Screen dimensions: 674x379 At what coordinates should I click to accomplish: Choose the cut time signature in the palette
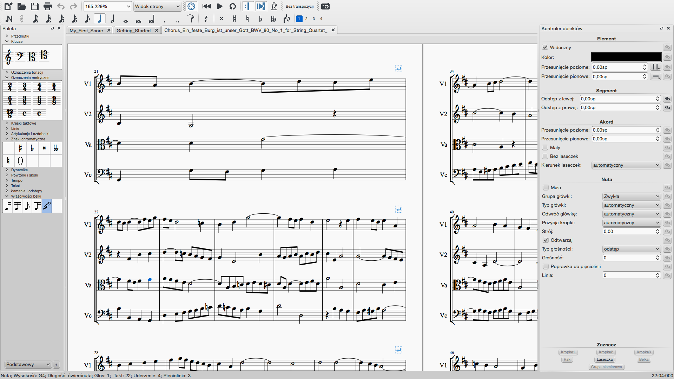click(x=39, y=114)
